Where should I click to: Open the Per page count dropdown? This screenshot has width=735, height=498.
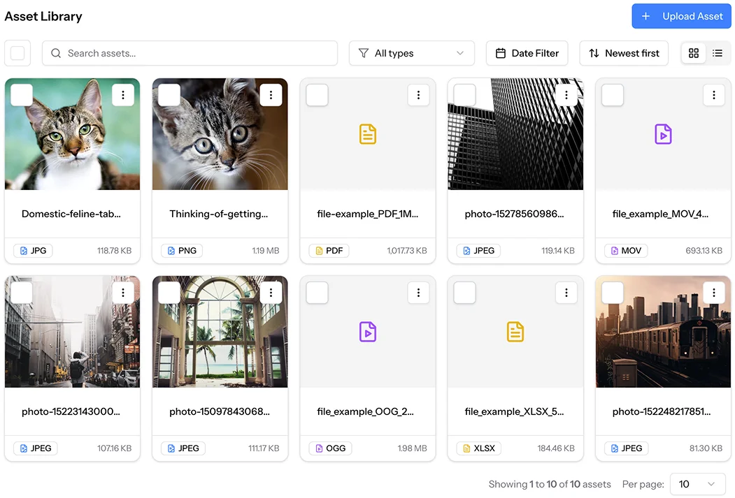tap(697, 484)
